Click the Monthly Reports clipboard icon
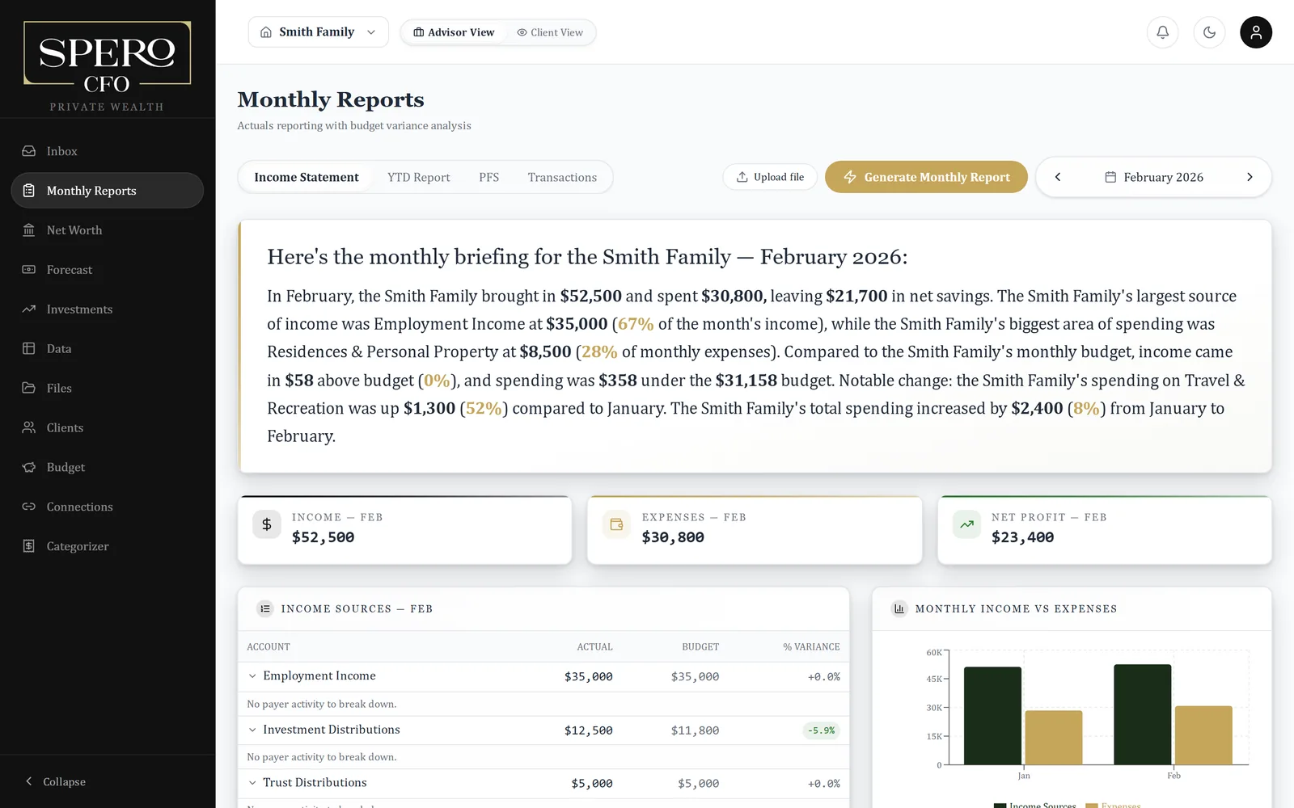 click(29, 191)
